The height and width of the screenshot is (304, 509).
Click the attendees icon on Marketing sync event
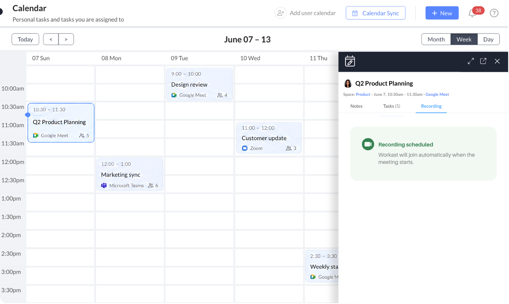coord(151,186)
